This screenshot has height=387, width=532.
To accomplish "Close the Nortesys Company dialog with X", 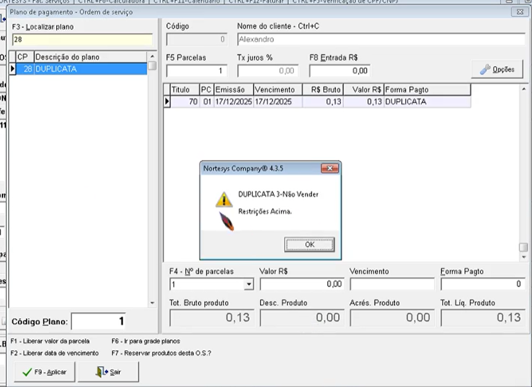I will tap(330, 168).
